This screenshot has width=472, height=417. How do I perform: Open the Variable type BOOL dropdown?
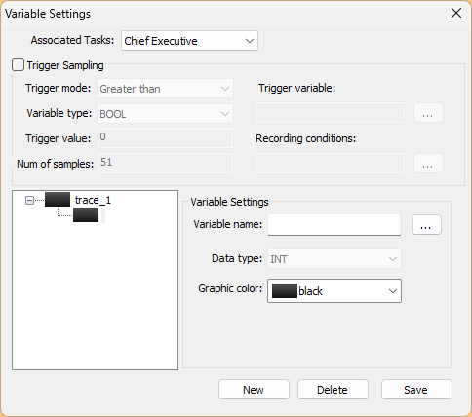(x=165, y=114)
